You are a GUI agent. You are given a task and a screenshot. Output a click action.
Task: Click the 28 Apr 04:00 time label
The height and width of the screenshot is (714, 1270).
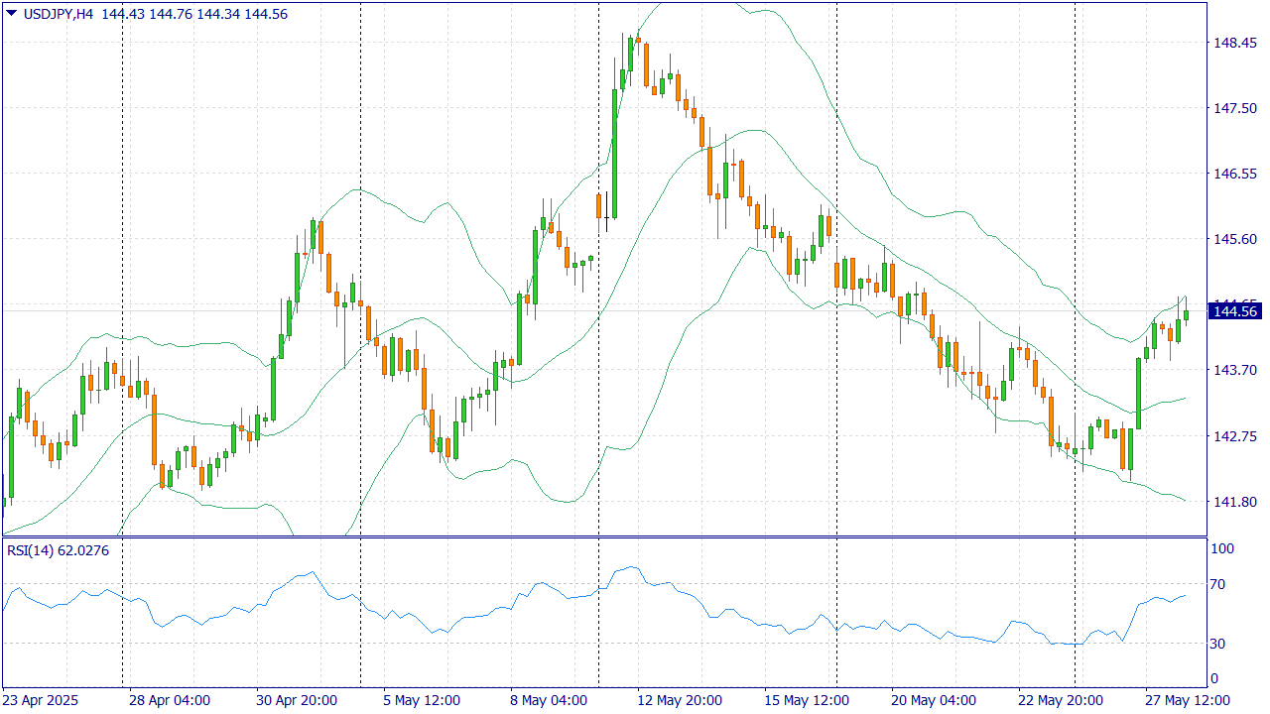point(169,700)
